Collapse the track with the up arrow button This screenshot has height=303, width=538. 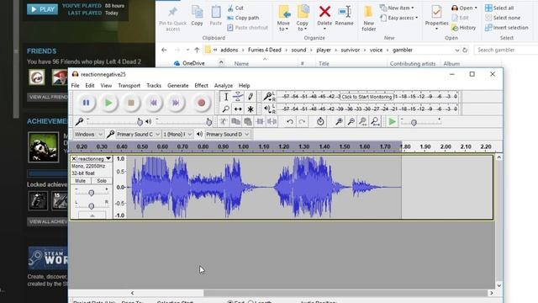tap(92, 215)
